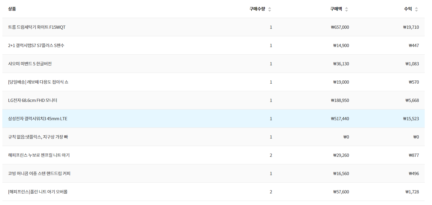This screenshot has height=205, width=432.
Task: Click quantity 1 in 트롬 드럼세탁기 row
Action: click(x=271, y=27)
